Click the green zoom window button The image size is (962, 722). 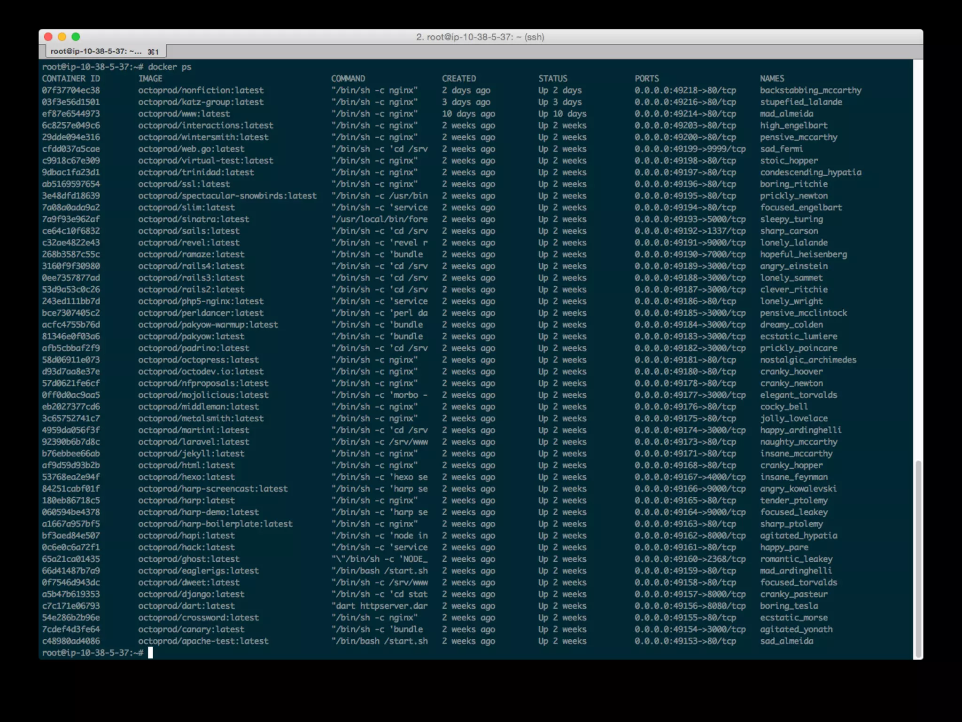click(x=76, y=37)
